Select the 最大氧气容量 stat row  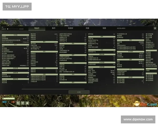(131, 81)
